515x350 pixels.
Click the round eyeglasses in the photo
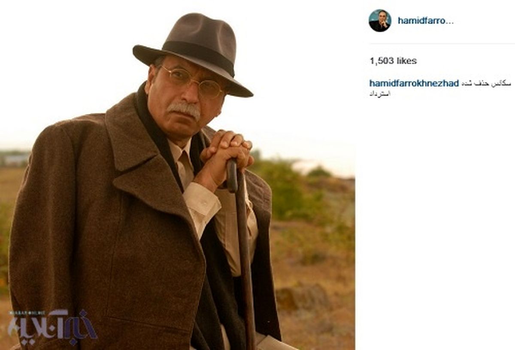(192, 82)
